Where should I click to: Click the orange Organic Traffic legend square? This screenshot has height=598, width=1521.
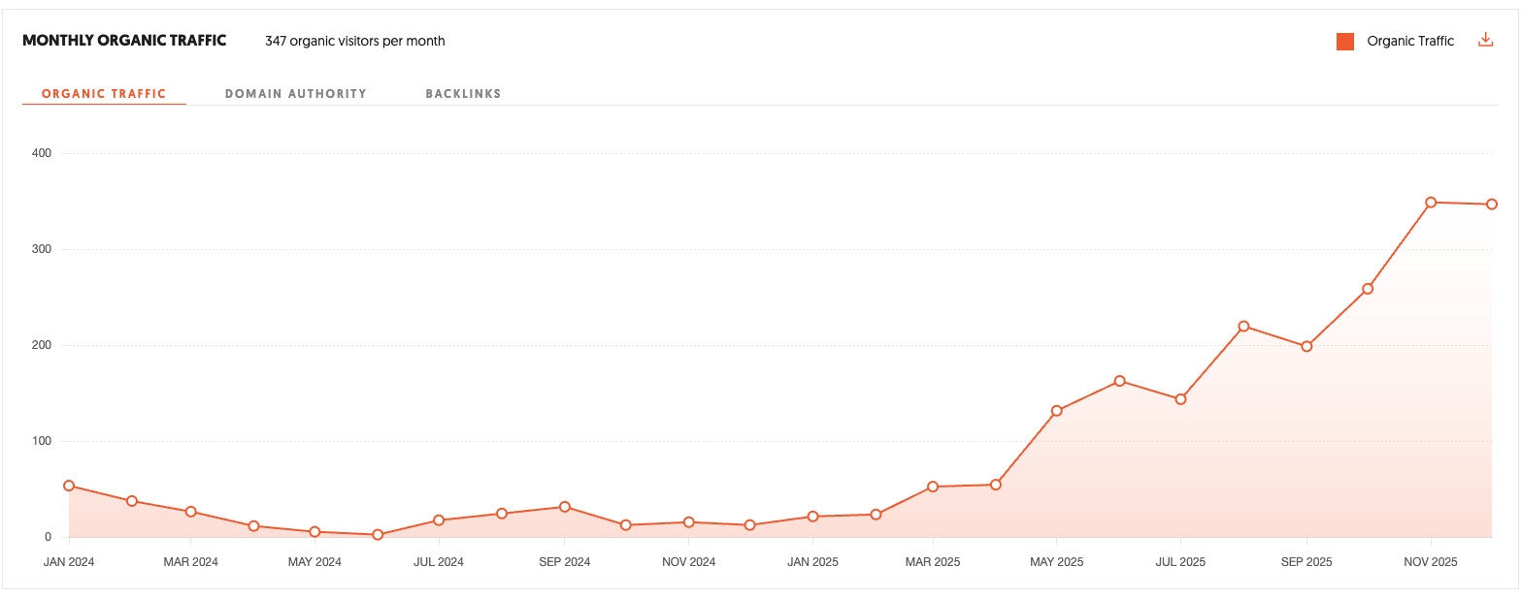1344,41
